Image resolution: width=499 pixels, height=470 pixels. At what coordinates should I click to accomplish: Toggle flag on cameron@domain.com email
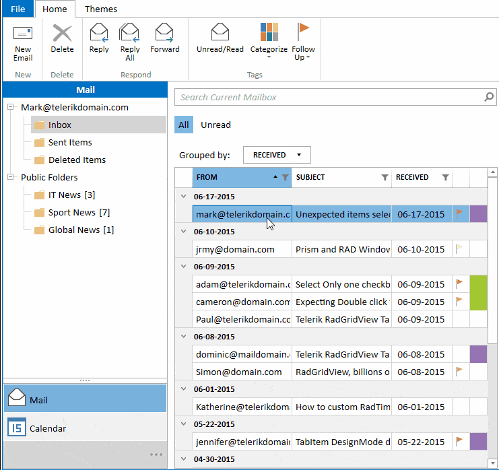[459, 301]
